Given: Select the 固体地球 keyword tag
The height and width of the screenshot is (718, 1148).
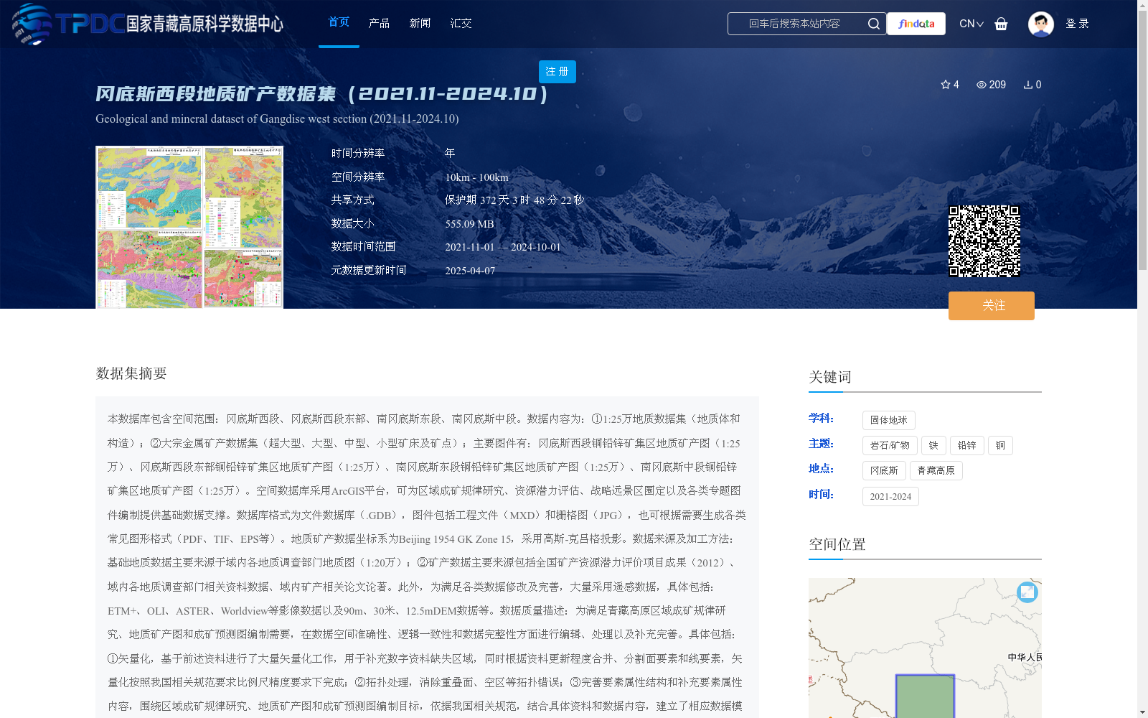Looking at the screenshot, I should tap(888, 421).
